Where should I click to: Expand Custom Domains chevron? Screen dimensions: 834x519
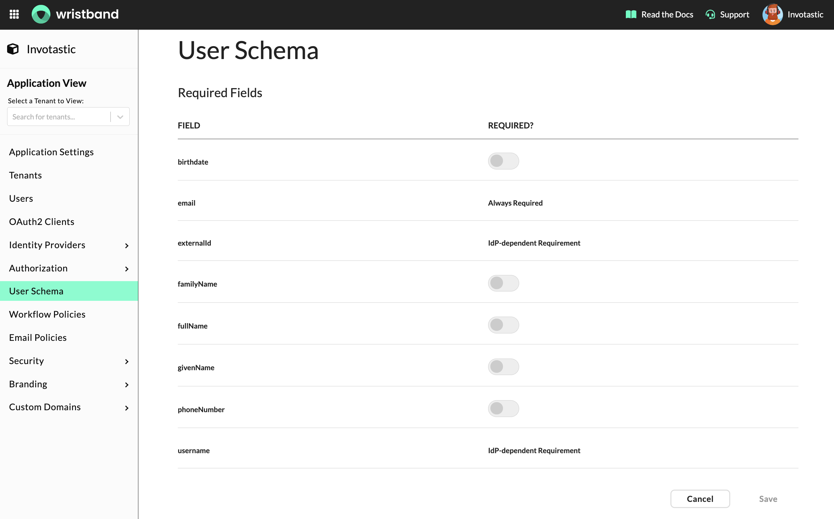tap(126, 408)
